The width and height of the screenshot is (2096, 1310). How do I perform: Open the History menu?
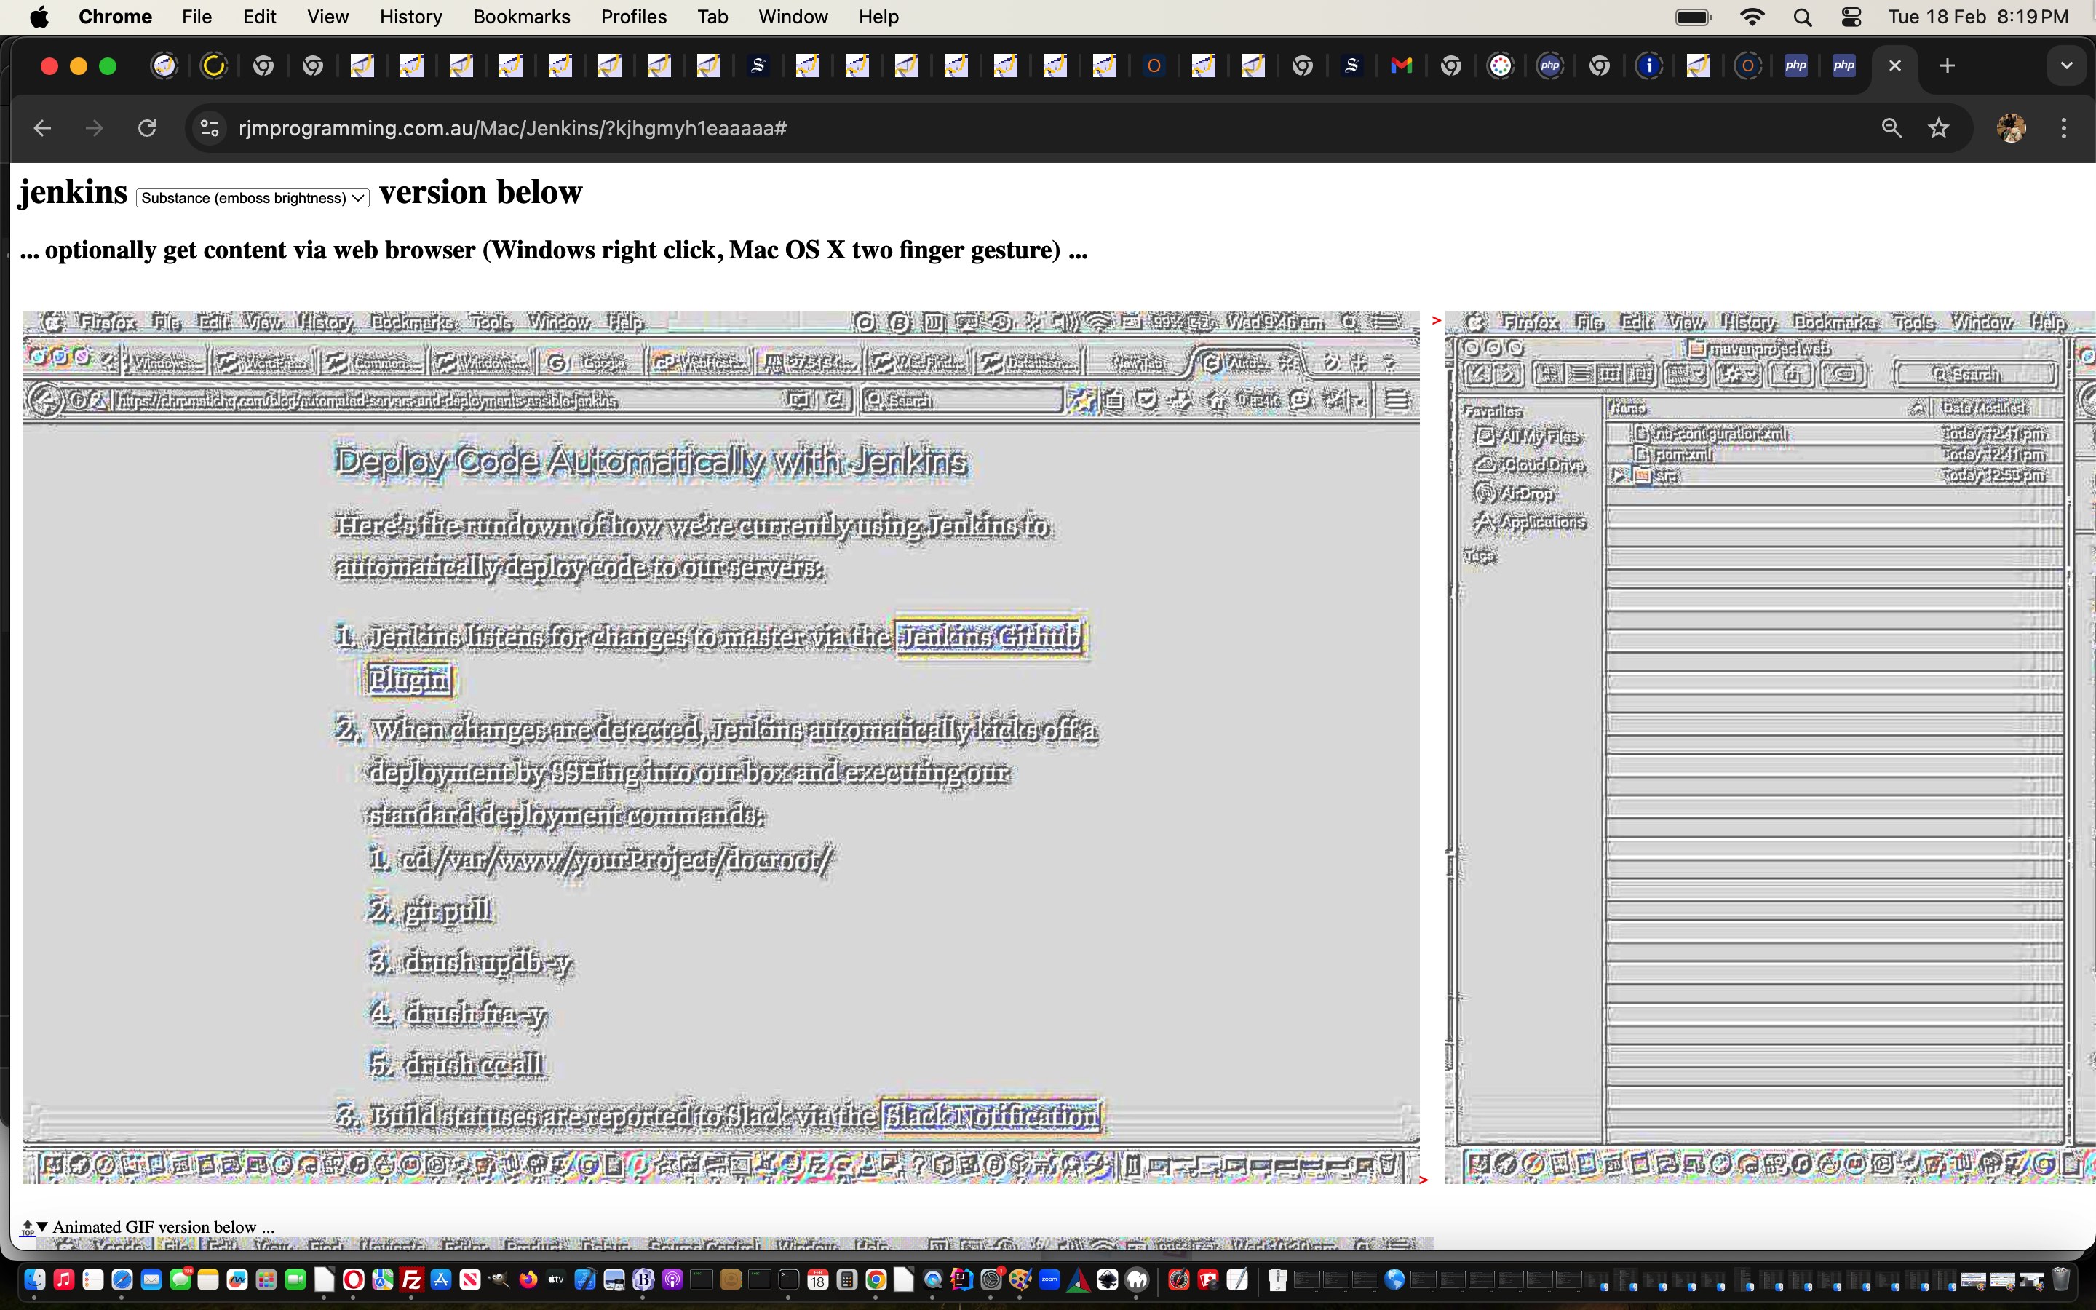click(x=410, y=17)
